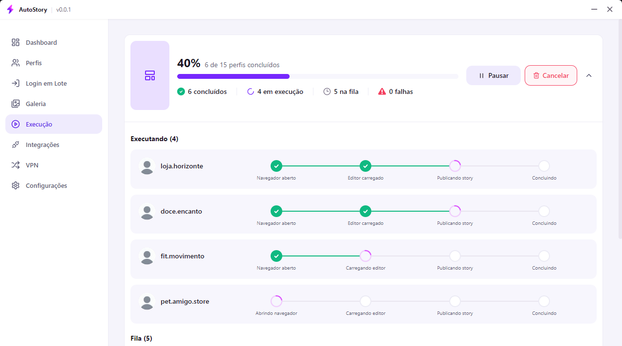Click the Perfis people icon
The width and height of the screenshot is (622, 346).
tap(16, 63)
